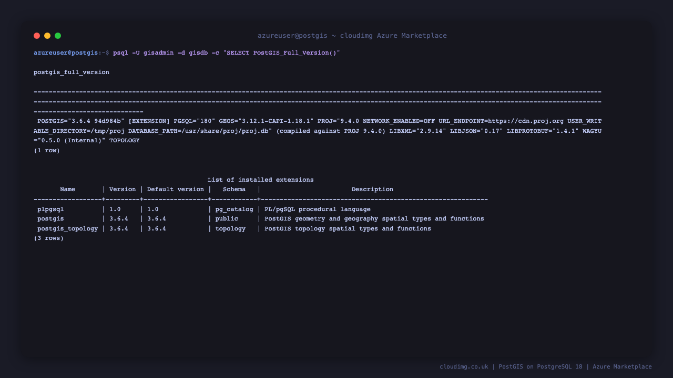Click the 'NETWORK_ENABLED=OFF' text
Image resolution: width=673 pixels, height=378 pixels.
399,121
